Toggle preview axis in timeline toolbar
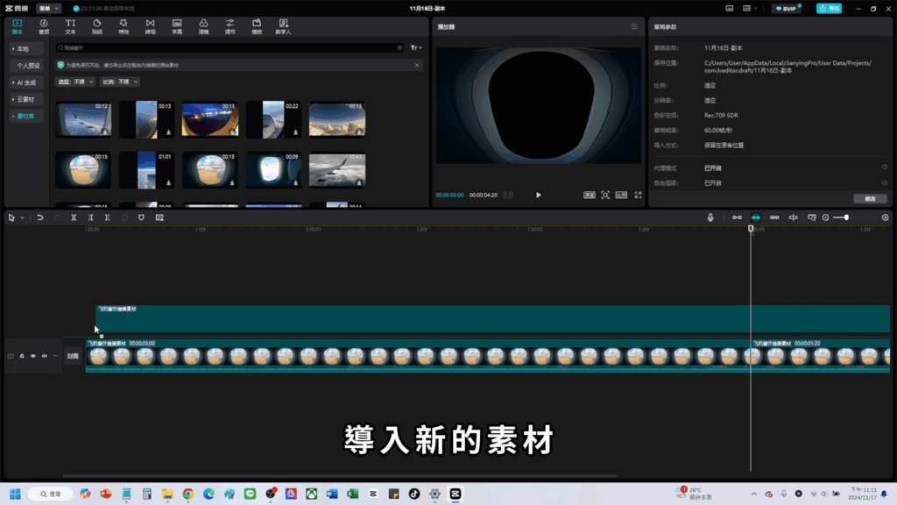Image resolution: width=897 pixels, height=505 pixels. coord(793,217)
